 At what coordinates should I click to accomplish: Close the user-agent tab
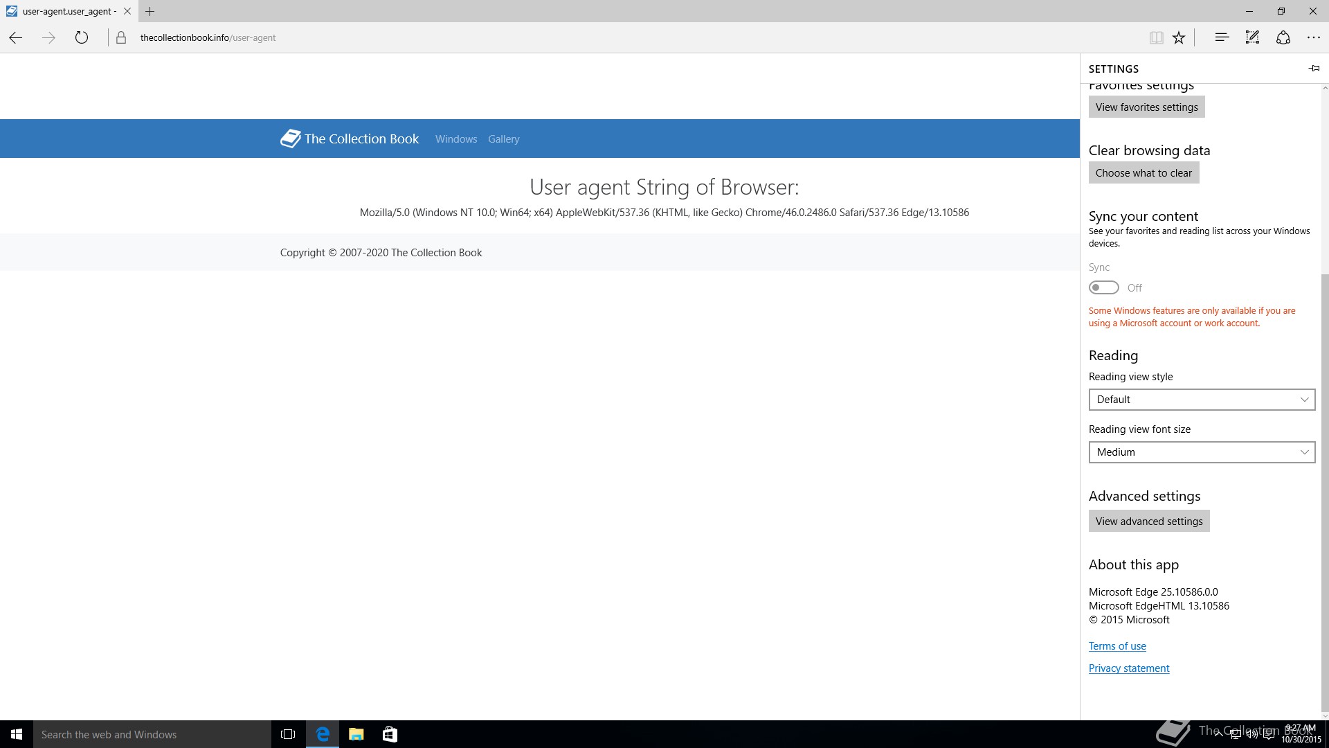pos(127,11)
